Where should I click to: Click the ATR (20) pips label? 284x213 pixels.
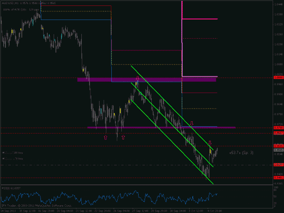tap(21, 10)
